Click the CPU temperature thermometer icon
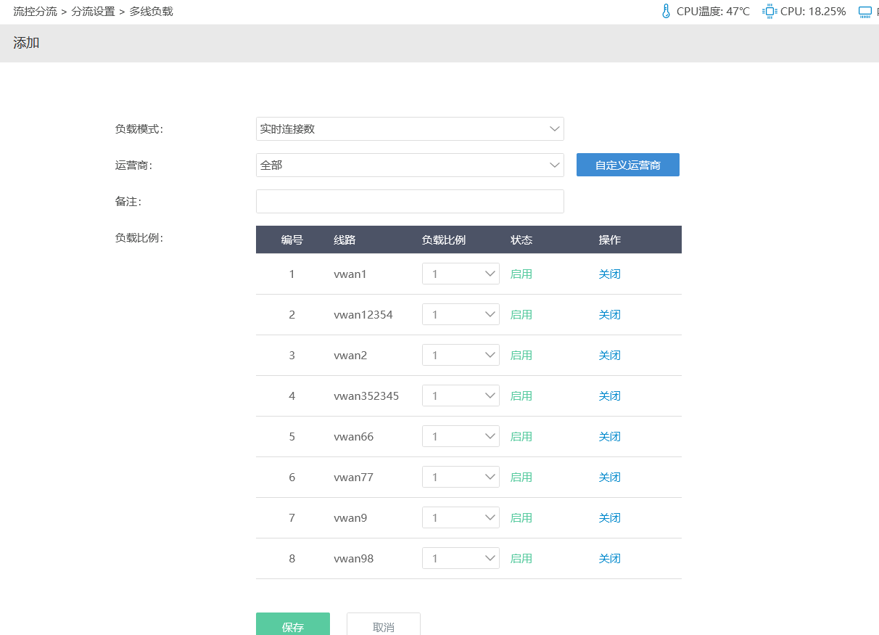 pos(666,12)
